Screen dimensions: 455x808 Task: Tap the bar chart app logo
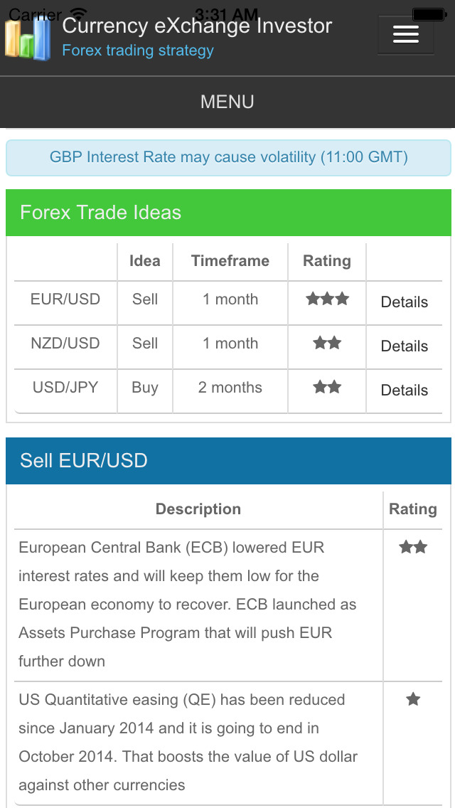click(x=28, y=38)
